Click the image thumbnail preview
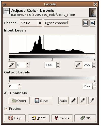The height and width of the screenshot is (127, 101). pyautogui.click(x=93, y=12)
